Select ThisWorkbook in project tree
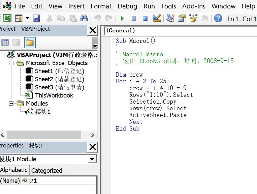257x194 pixels. (54, 95)
